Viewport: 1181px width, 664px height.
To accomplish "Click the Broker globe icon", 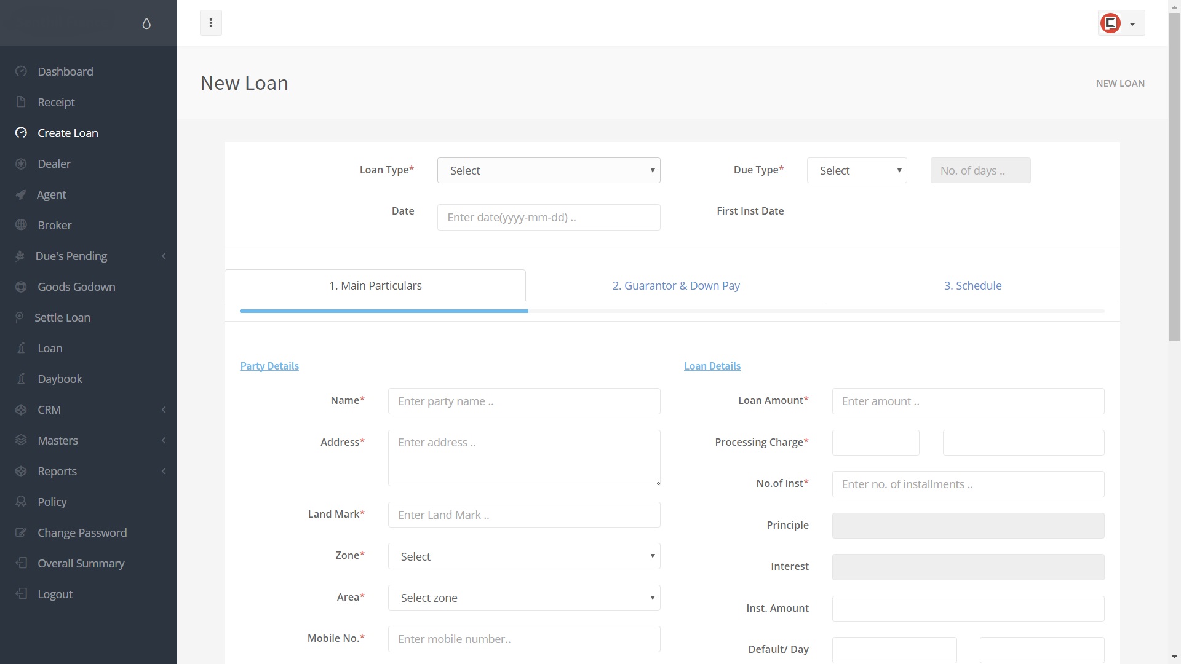I will [21, 225].
